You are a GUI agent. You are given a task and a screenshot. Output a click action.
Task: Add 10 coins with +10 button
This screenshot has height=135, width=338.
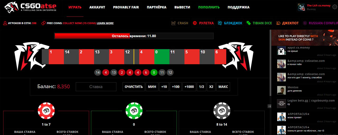click(164, 87)
